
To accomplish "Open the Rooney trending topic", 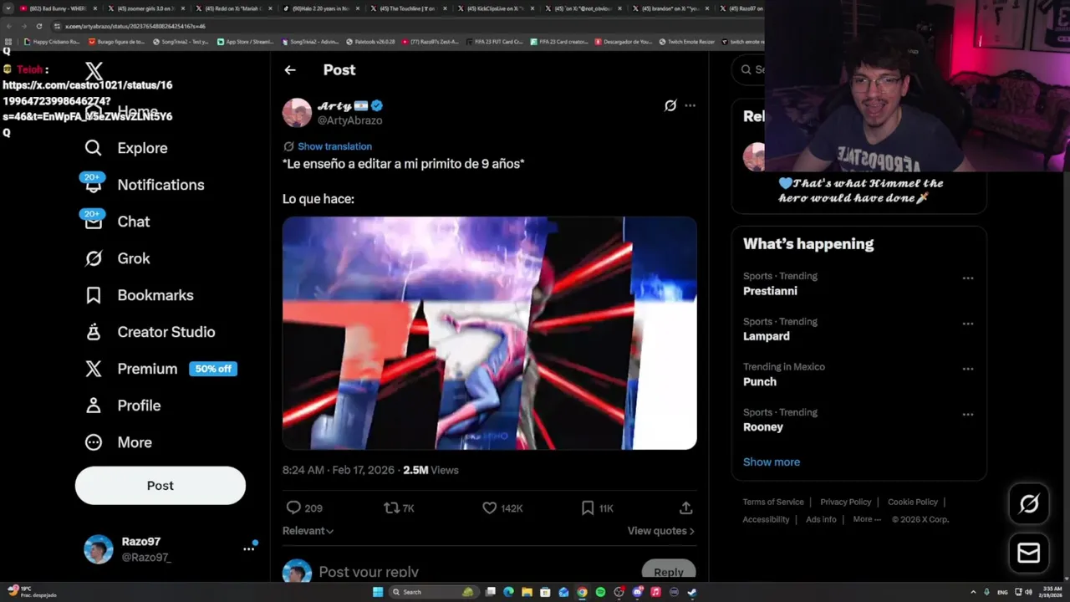I will [763, 427].
